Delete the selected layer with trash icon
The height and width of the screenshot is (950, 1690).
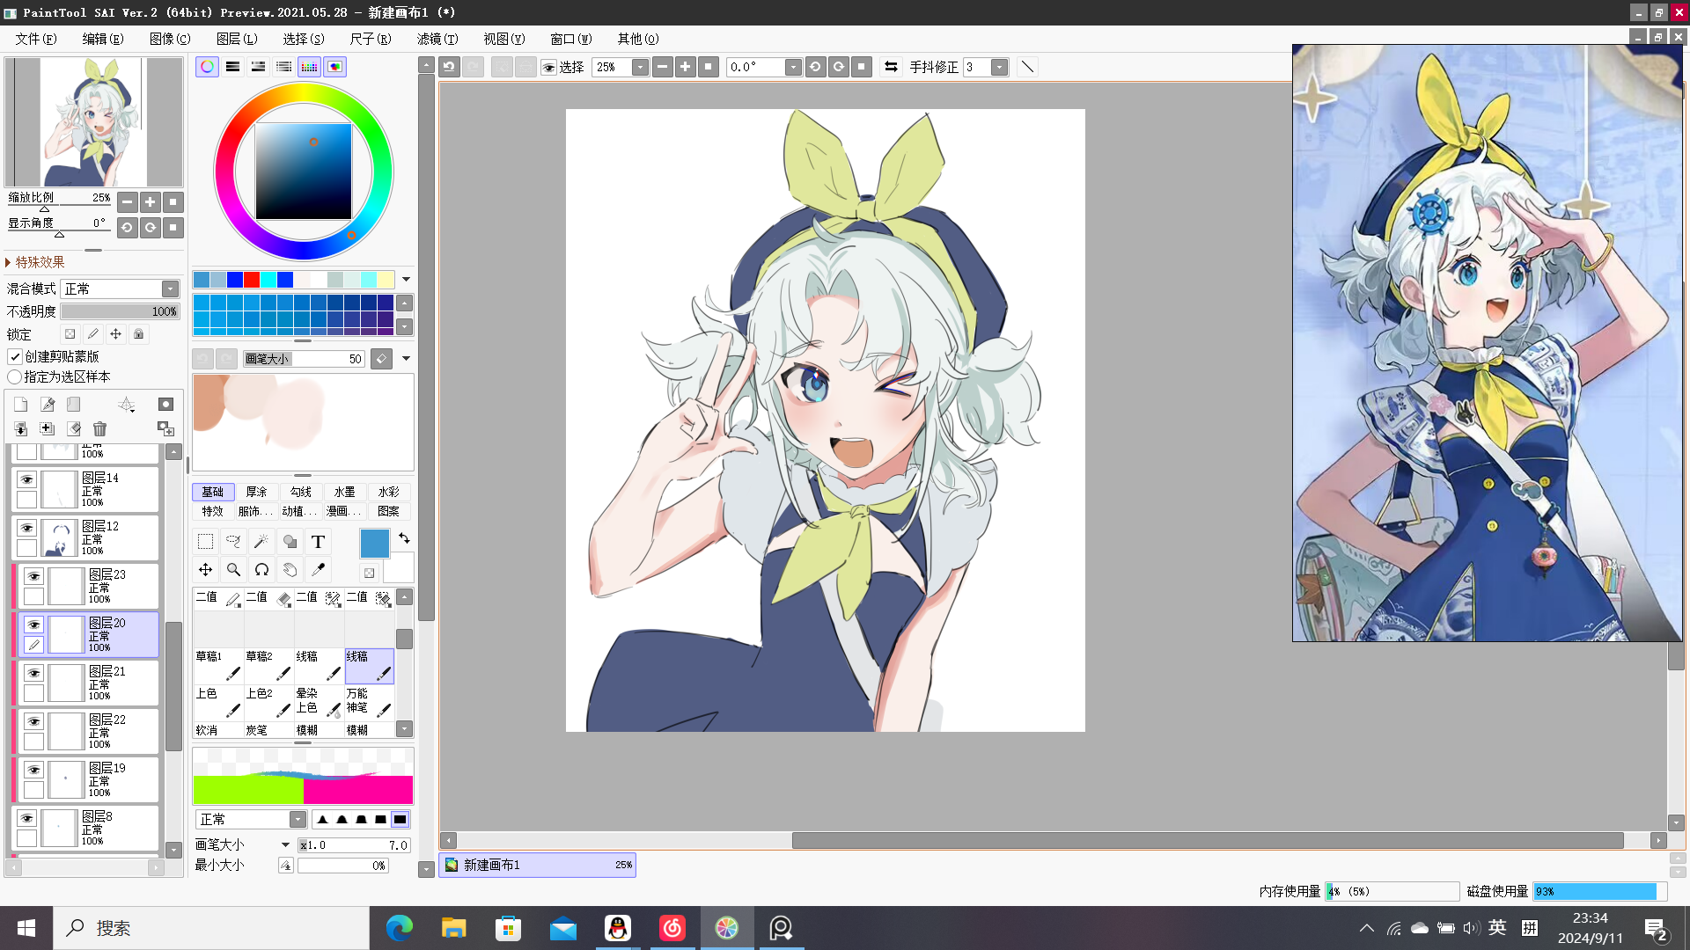pos(99,429)
